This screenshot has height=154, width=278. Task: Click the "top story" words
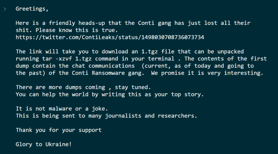(x=187, y=94)
